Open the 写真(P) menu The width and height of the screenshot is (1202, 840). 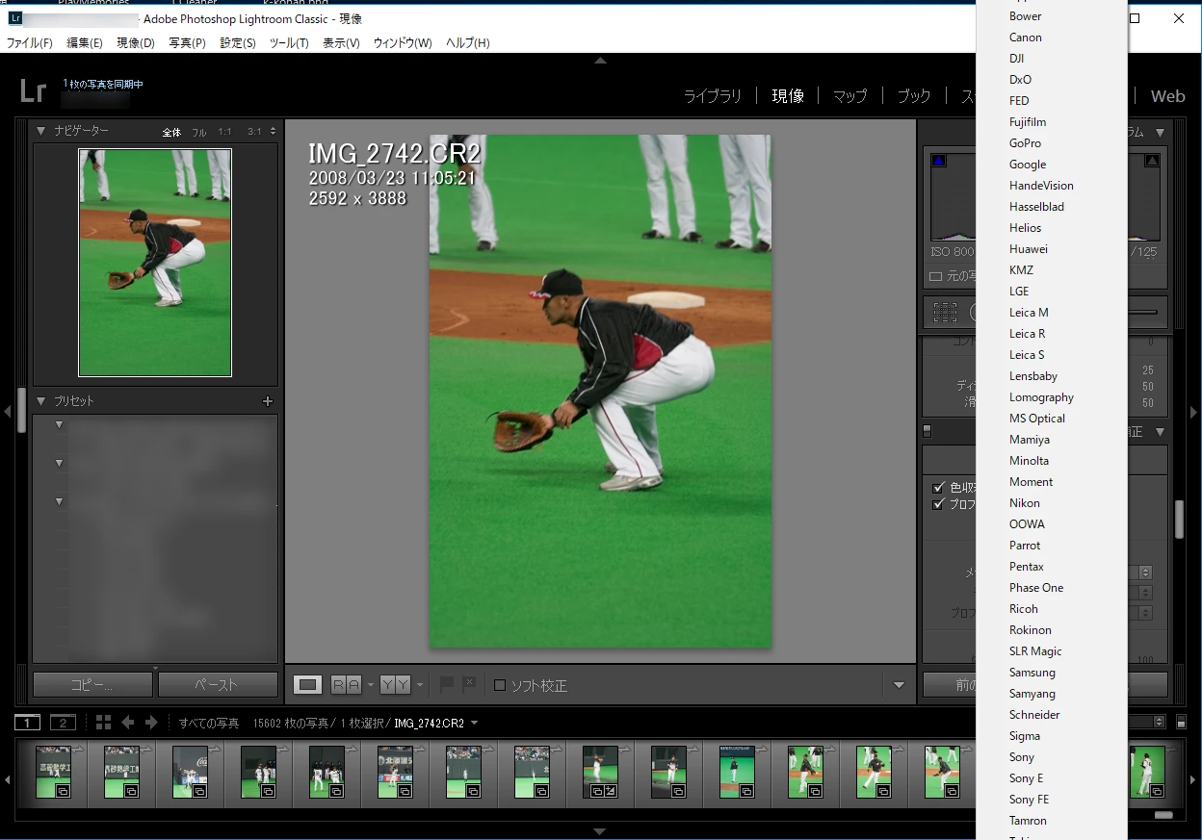(x=187, y=43)
